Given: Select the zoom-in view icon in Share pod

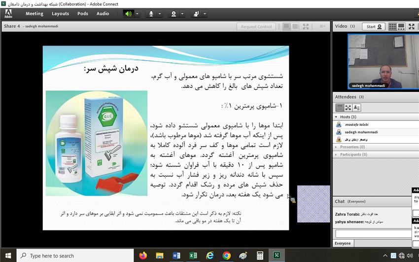Looking at the screenshot, I should click(x=296, y=27).
